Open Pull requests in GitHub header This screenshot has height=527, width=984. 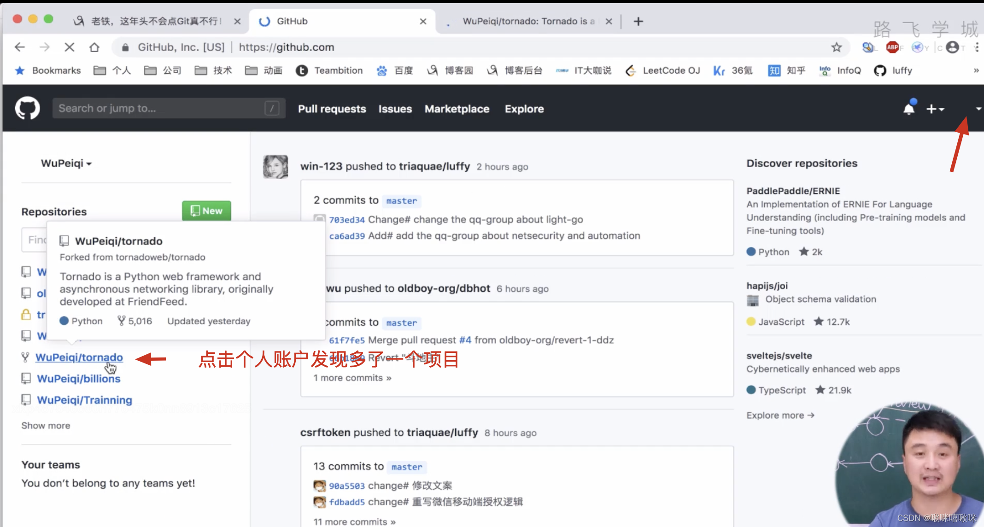(x=332, y=109)
